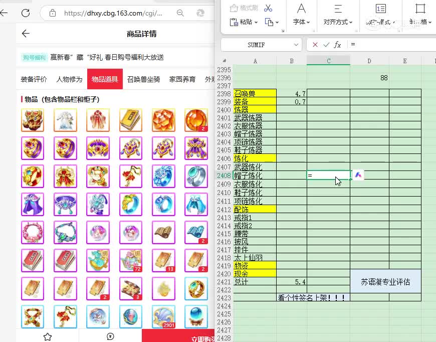
Task: Reload the browser page
Action: [x=26, y=13]
